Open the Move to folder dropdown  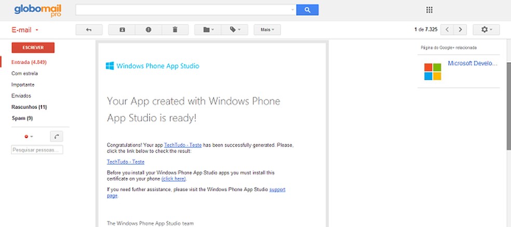208,30
